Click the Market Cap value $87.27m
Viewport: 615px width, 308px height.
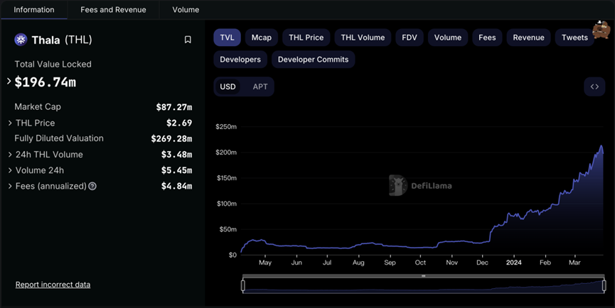coord(174,107)
